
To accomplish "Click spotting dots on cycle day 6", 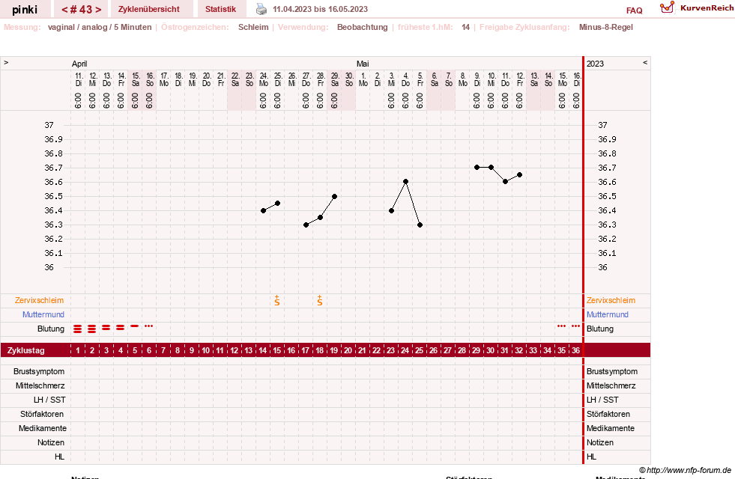I will tap(148, 326).
